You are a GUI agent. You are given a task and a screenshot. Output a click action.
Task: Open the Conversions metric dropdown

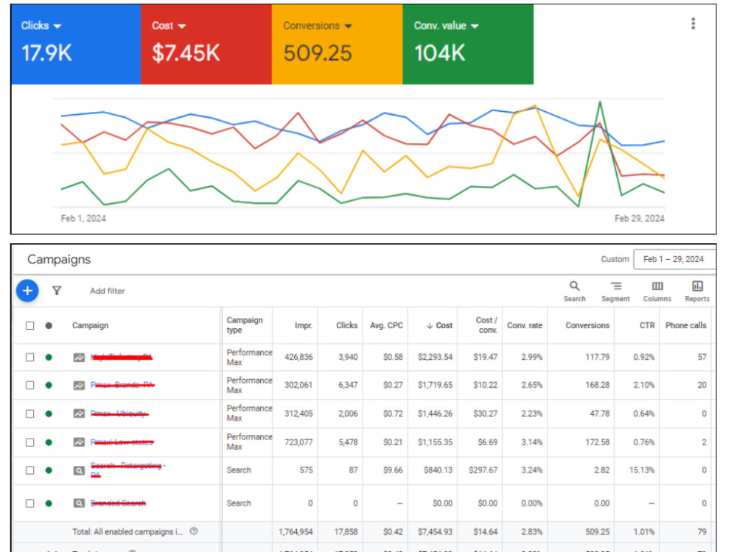pos(349,26)
